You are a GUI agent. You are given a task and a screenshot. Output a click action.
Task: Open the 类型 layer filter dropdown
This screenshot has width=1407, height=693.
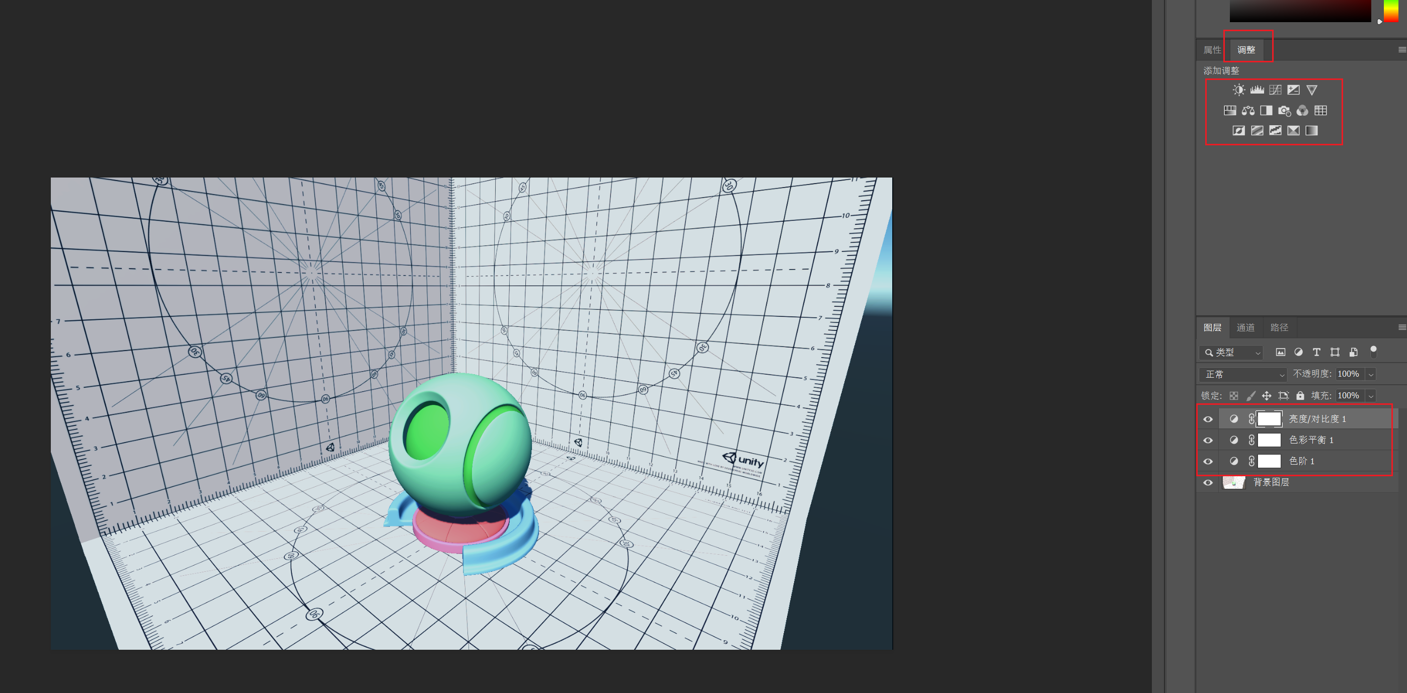(1231, 353)
